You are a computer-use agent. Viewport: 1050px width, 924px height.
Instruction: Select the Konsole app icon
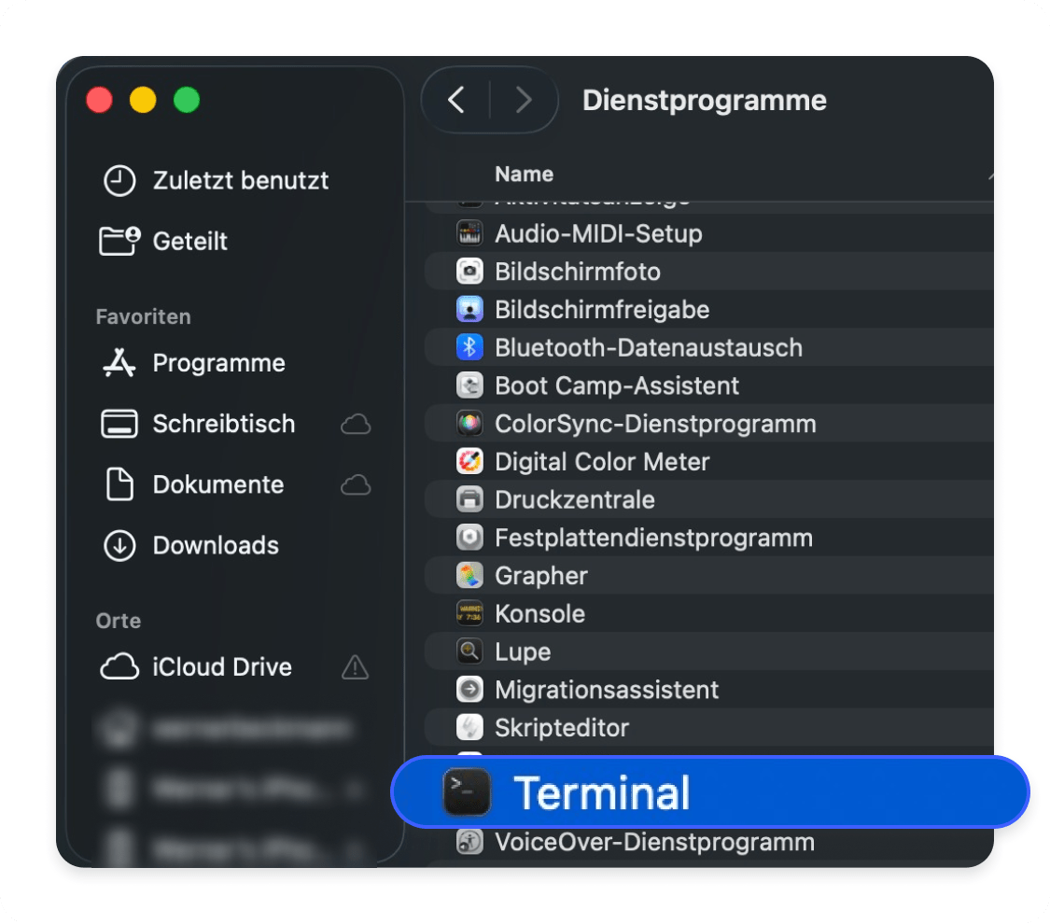tap(469, 614)
